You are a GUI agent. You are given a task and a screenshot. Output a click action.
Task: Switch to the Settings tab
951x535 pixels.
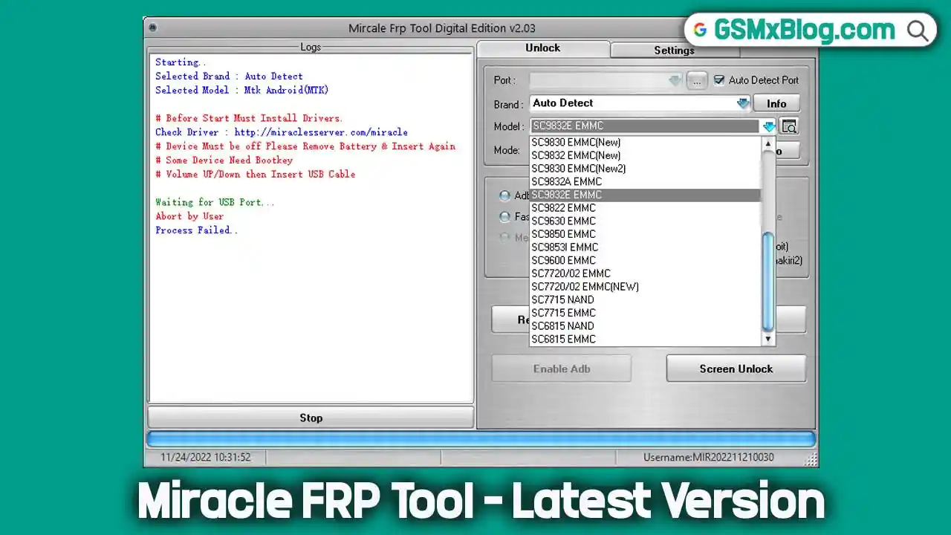(673, 51)
